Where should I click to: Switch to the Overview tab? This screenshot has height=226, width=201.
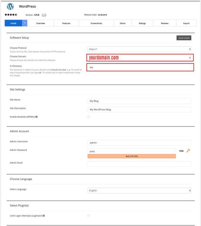click(41, 23)
